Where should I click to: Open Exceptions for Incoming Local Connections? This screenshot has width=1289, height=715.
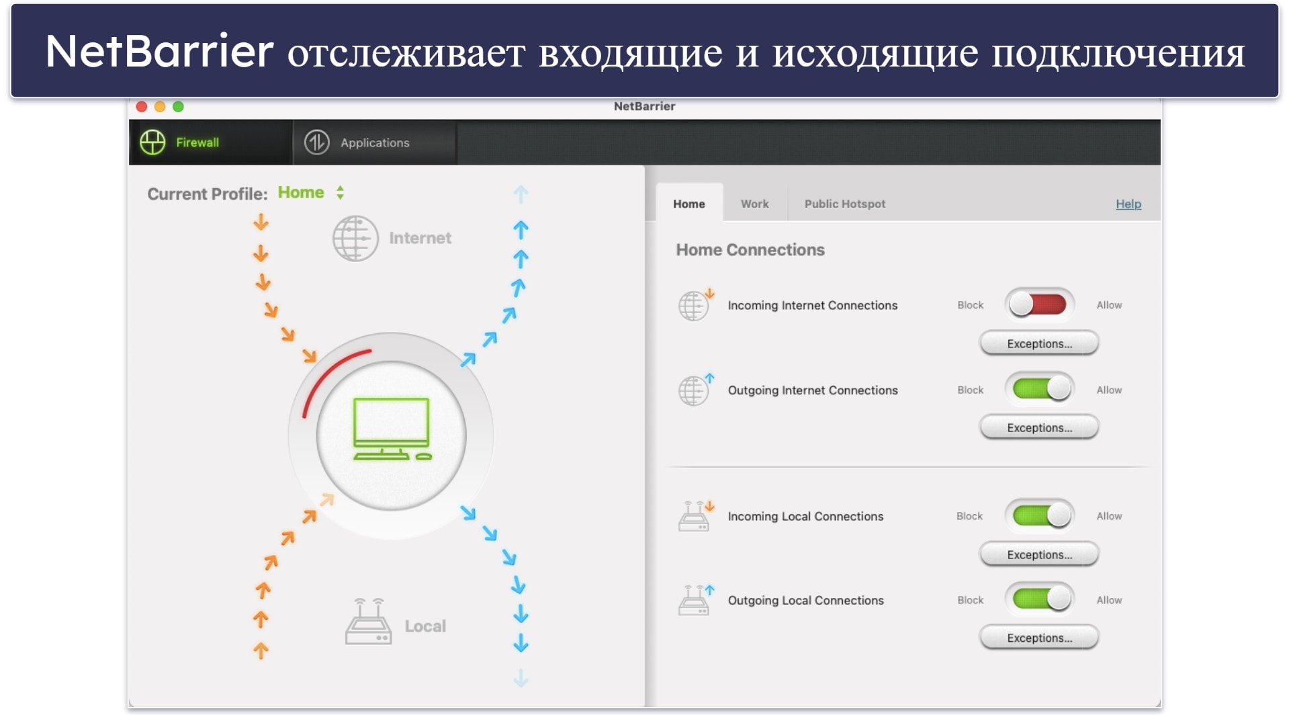point(1039,554)
